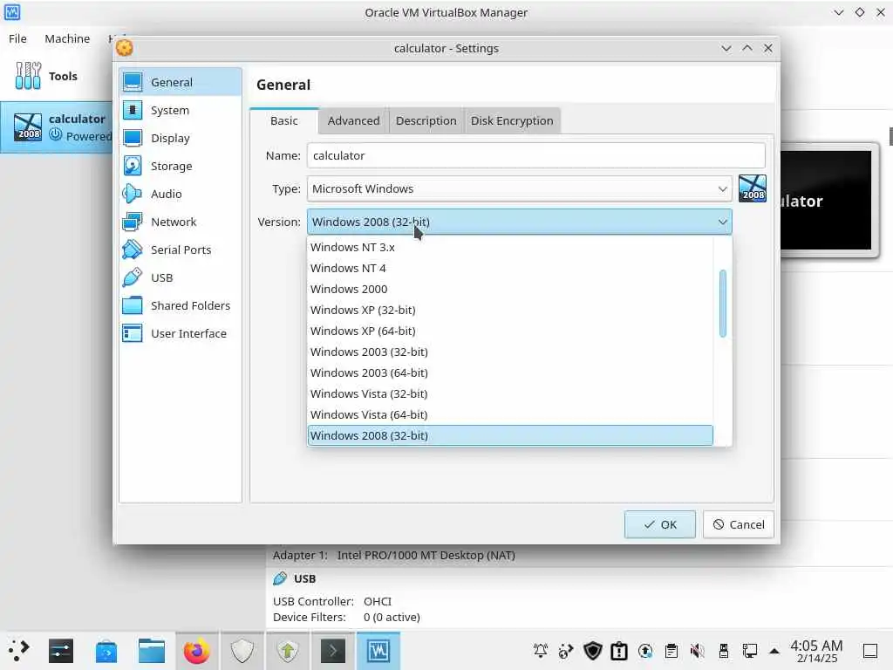The height and width of the screenshot is (670, 893).
Task: Click the version list scrollbar handle
Action: pyautogui.click(x=723, y=303)
